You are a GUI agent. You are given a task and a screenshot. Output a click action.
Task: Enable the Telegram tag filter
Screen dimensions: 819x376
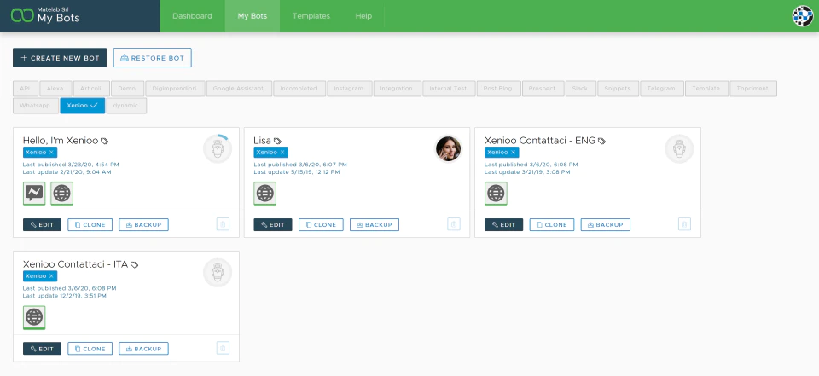pos(661,89)
